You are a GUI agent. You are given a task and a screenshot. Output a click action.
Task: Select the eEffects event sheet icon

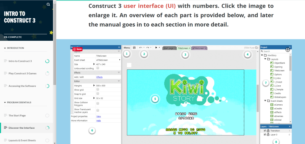272,112
